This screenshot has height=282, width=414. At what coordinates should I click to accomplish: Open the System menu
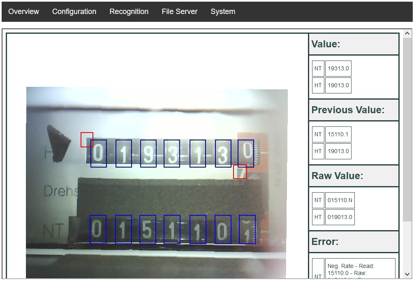point(223,12)
